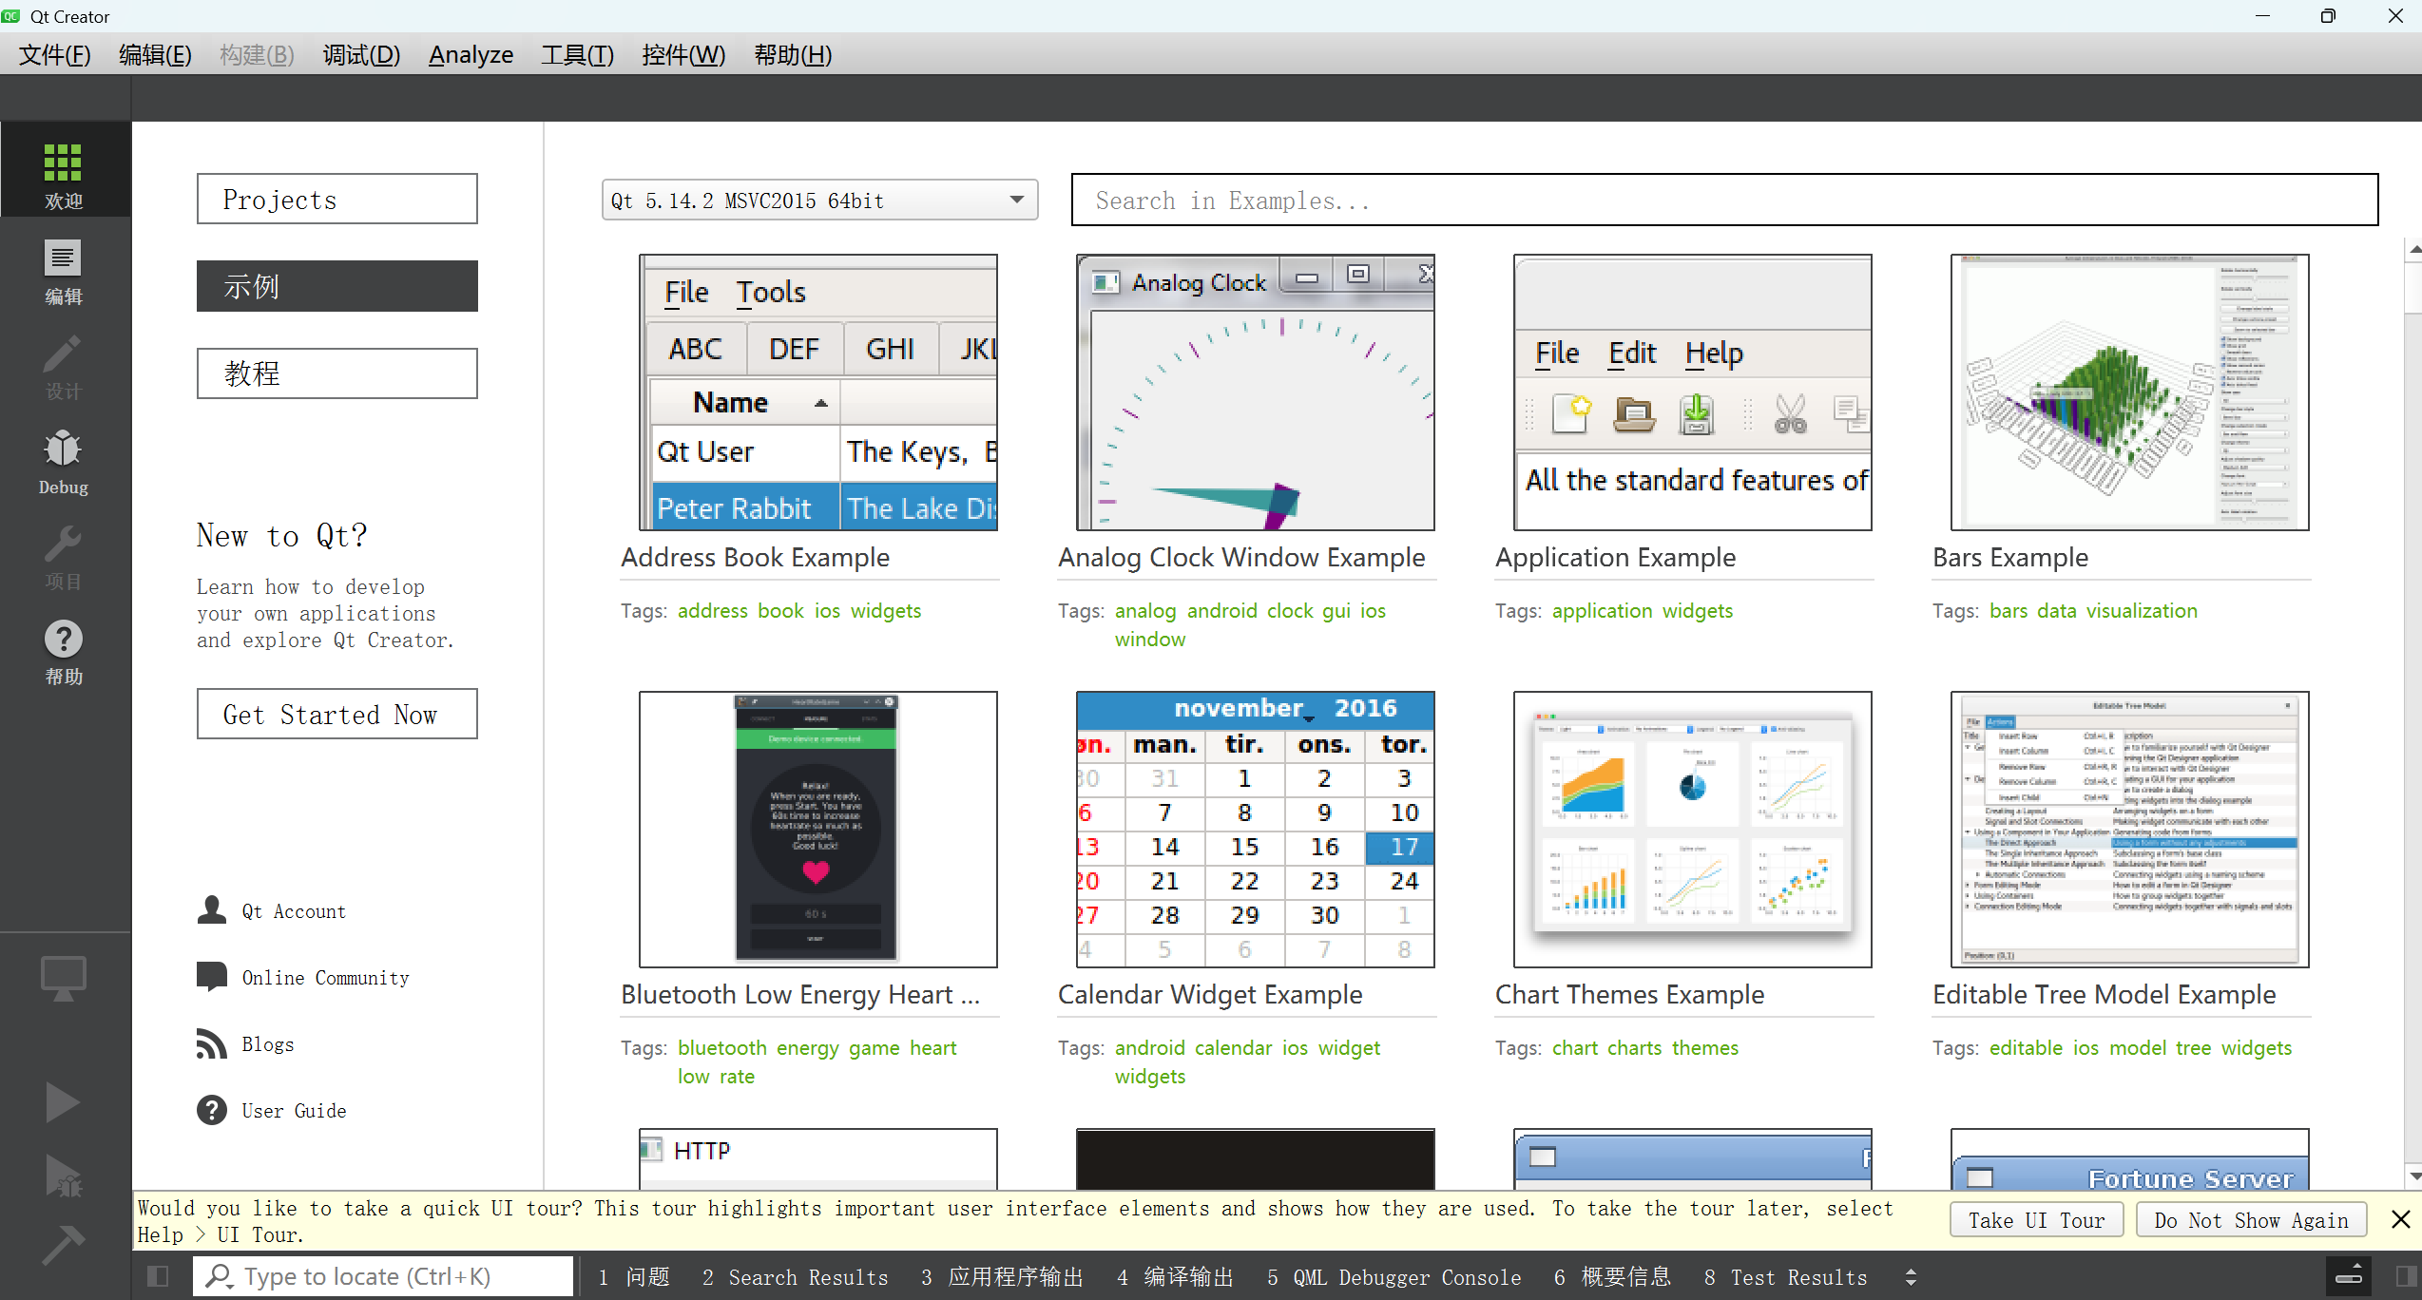Open Projects (项目) mode in sidebar

pyautogui.click(x=64, y=555)
